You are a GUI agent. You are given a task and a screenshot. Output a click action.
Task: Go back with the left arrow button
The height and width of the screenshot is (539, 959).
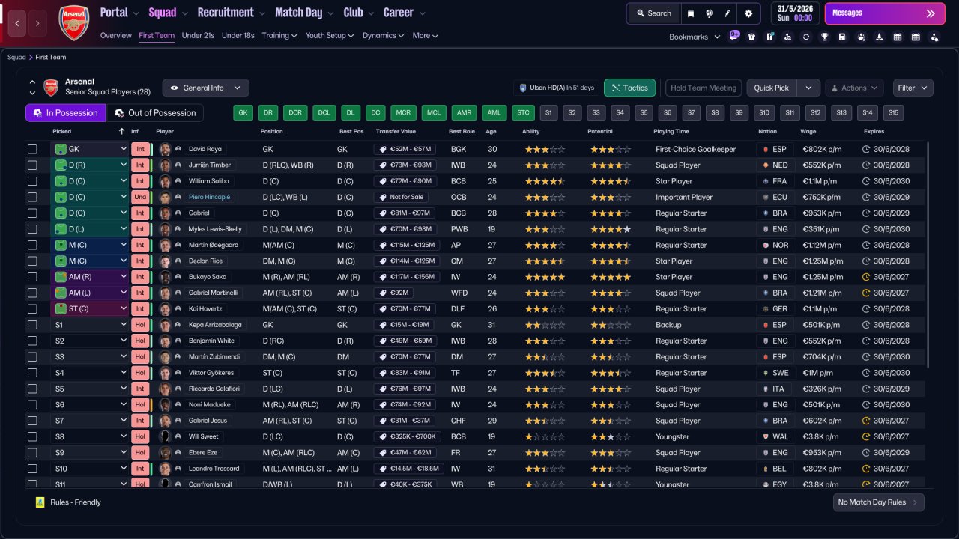[17, 23]
